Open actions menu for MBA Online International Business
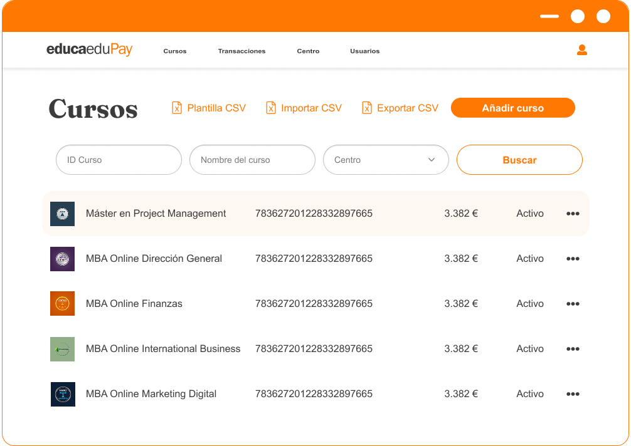The image size is (631, 446). 572,349
